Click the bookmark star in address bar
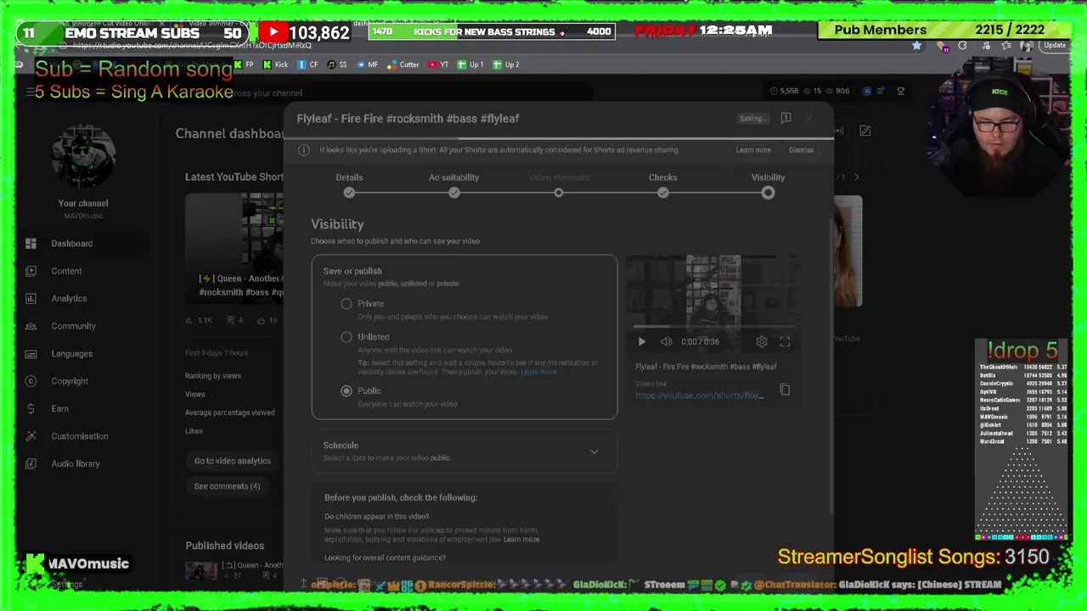Viewport: 1087px width, 611px height. pyautogui.click(x=916, y=46)
